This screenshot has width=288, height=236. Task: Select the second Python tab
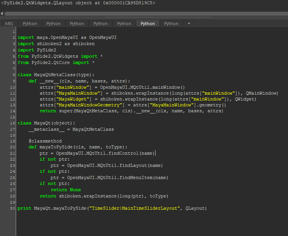(x=53, y=24)
